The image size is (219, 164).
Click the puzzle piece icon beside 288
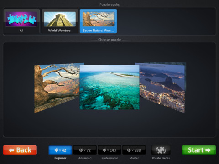(129, 150)
